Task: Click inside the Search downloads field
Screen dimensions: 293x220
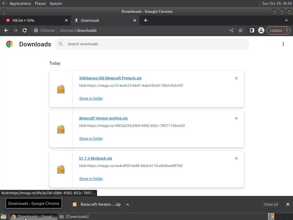Action: 152,44
